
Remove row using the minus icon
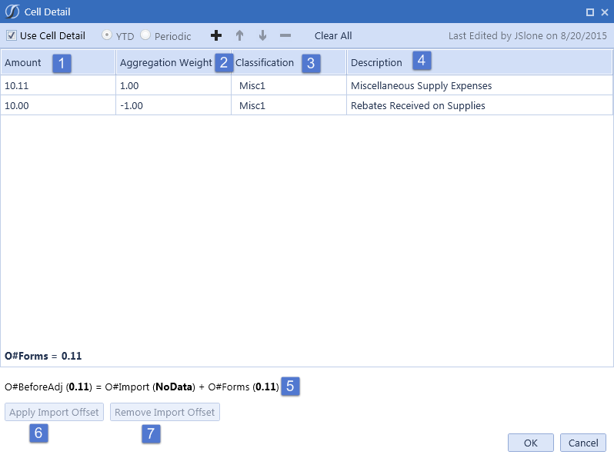click(x=285, y=36)
